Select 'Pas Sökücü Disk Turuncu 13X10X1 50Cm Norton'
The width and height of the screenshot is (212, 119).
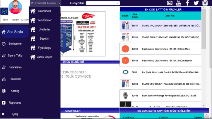pos(161,60)
